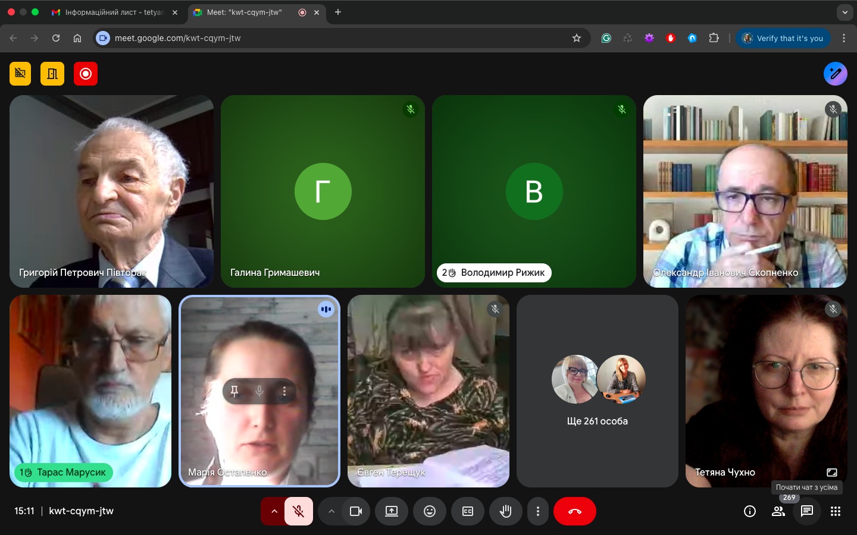Open the Gemini pencil sparkle icon
This screenshot has height=535, width=857.
click(x=835, y=74)
